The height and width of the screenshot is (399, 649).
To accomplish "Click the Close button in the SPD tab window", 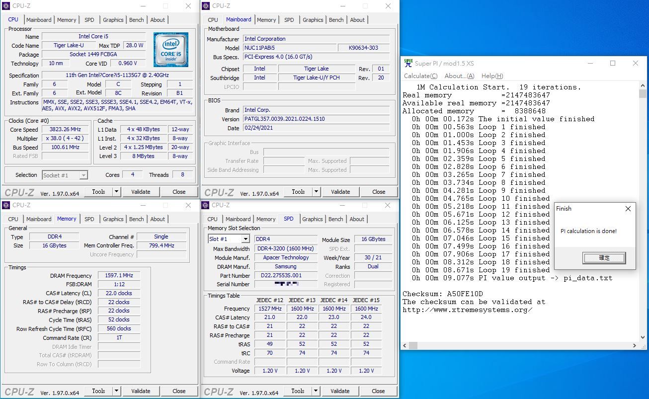I will coord(378,391).
